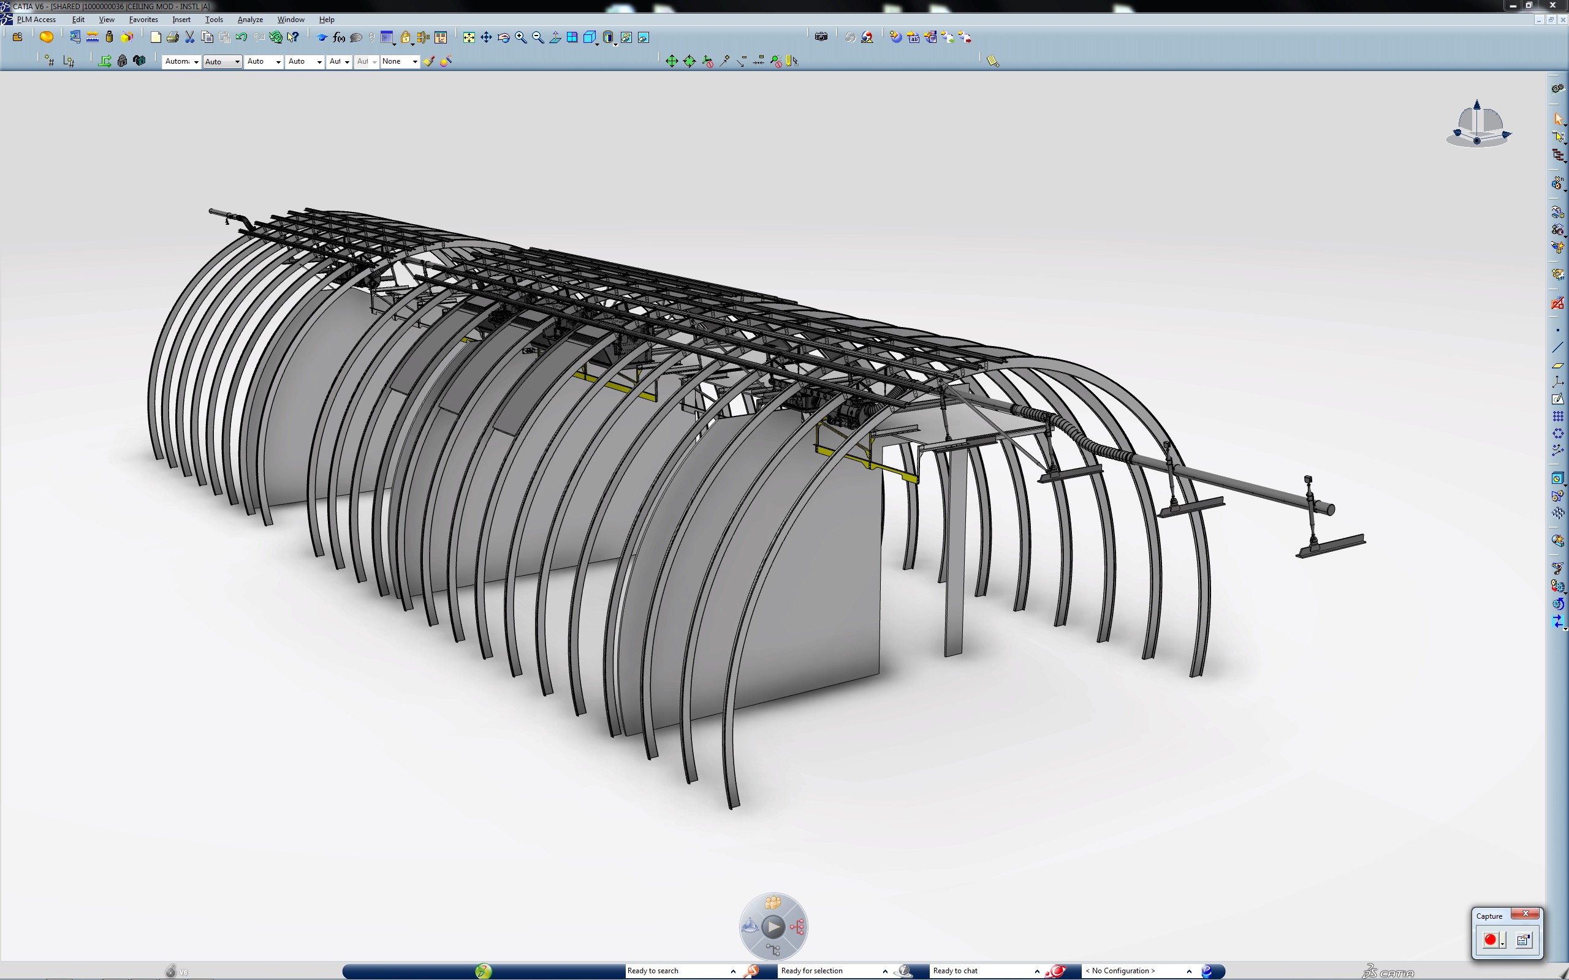Click the painter brush icon

[428, 61]
